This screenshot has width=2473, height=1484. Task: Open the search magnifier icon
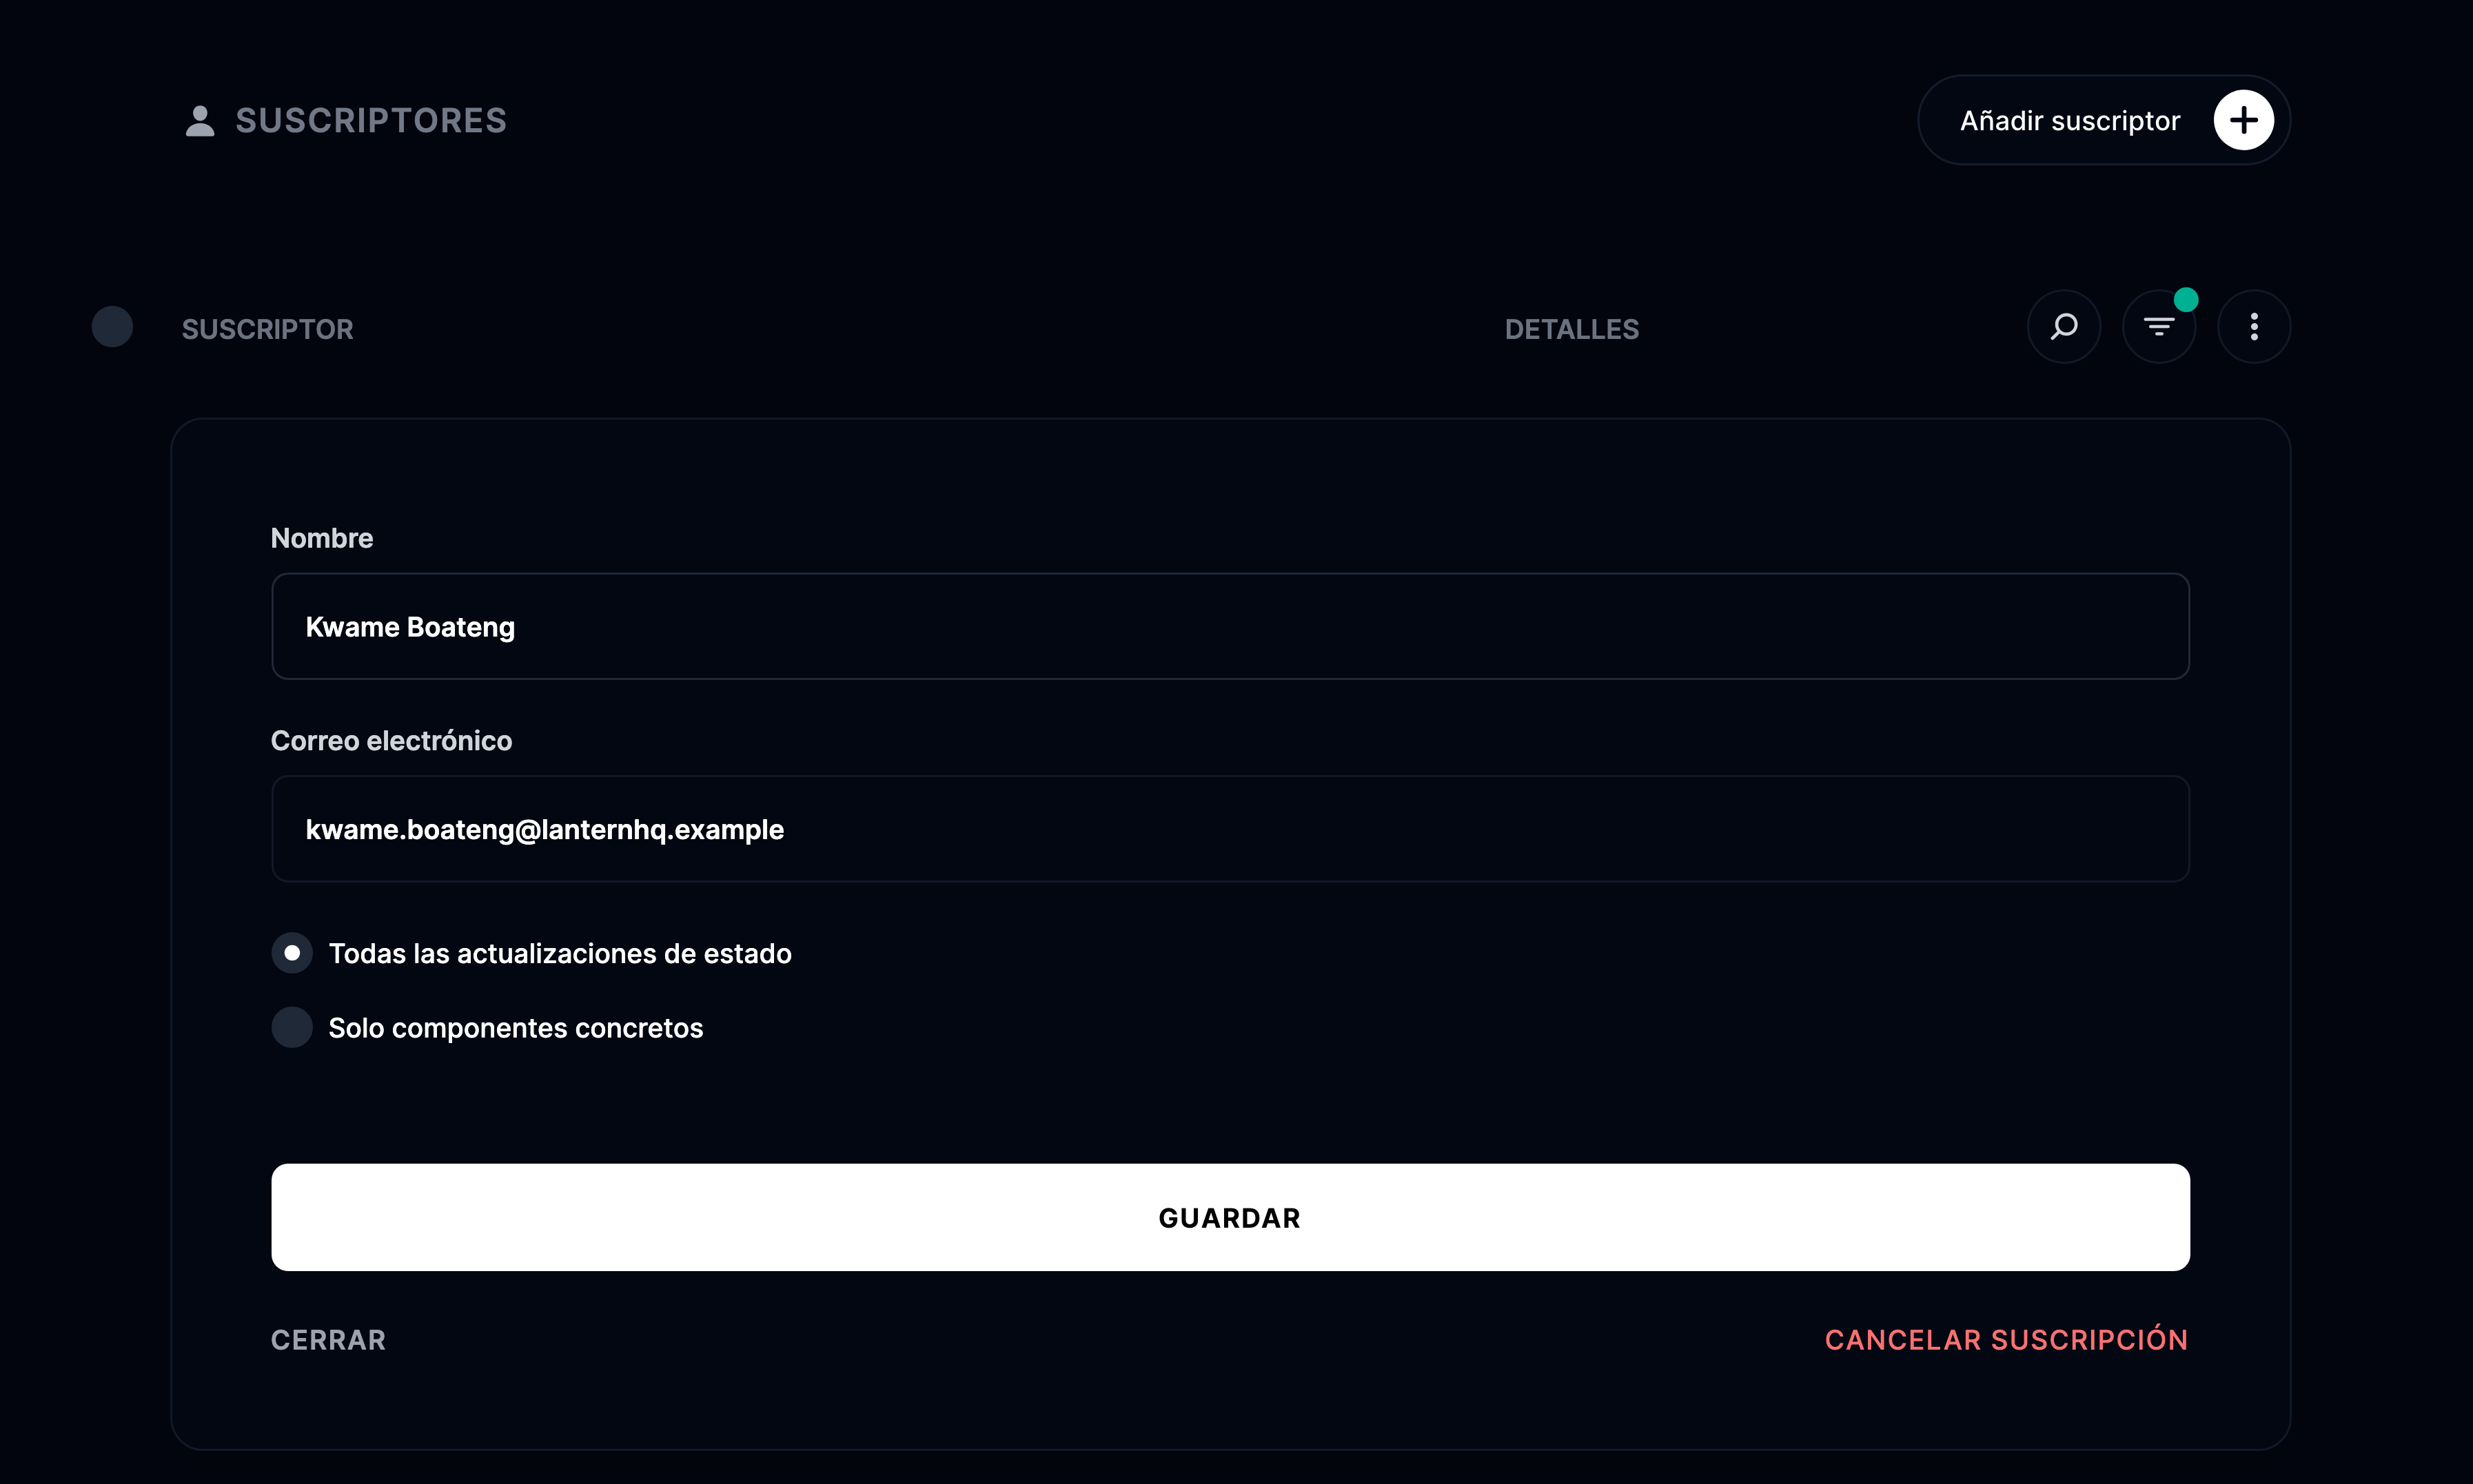click(2064, 327)
